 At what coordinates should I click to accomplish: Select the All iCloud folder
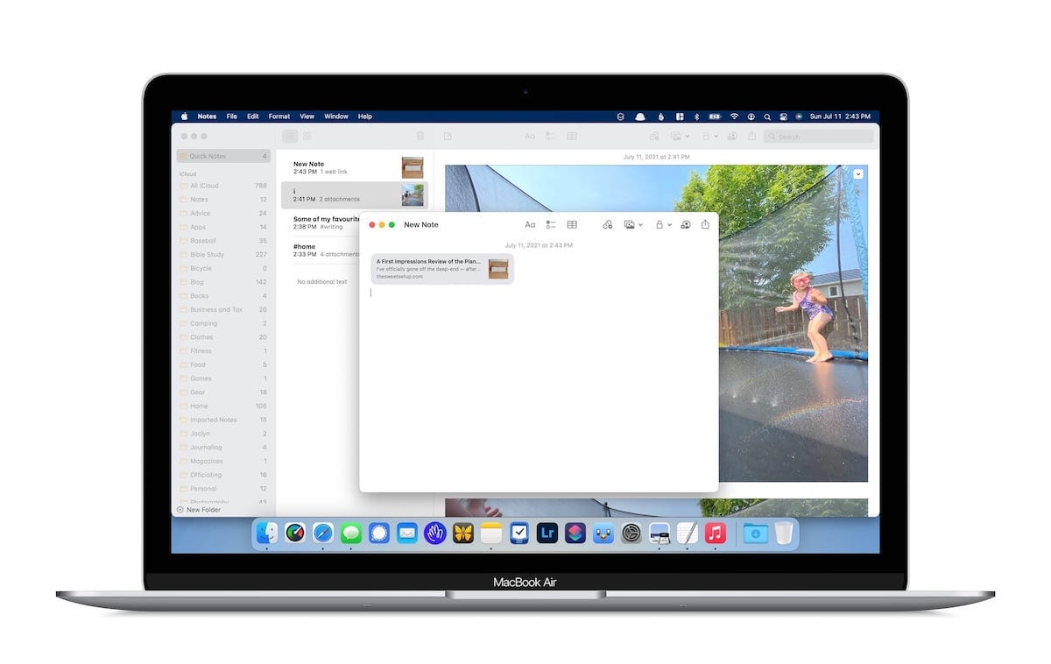click(223, 186)
